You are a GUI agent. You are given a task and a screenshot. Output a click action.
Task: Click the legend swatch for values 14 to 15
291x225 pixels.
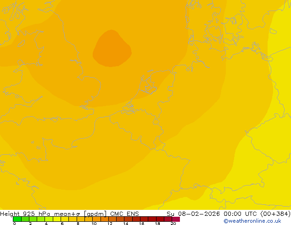point(128,219)
